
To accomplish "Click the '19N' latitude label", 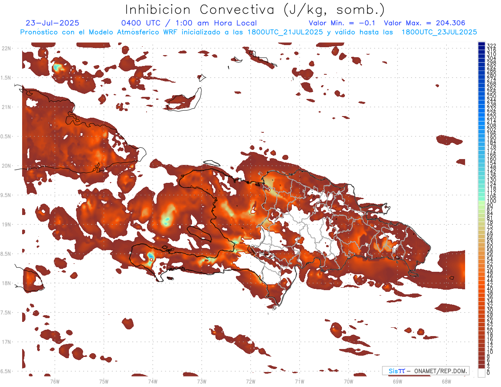I will click(6, 224).
